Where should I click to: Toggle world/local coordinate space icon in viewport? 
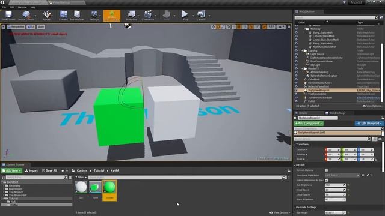(229, 26)
